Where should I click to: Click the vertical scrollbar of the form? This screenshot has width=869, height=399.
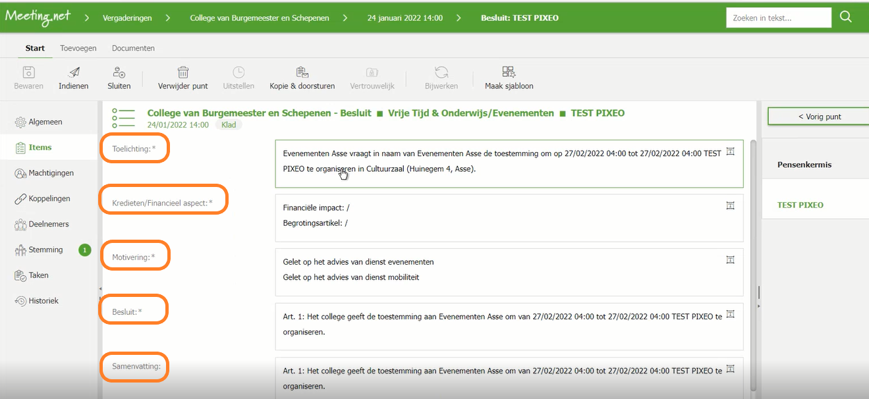click(x=754, y=263)
